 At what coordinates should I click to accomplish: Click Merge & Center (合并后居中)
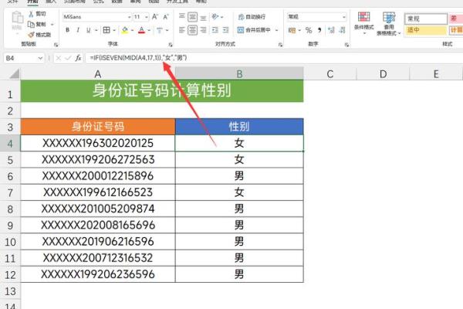pos(254,30)
